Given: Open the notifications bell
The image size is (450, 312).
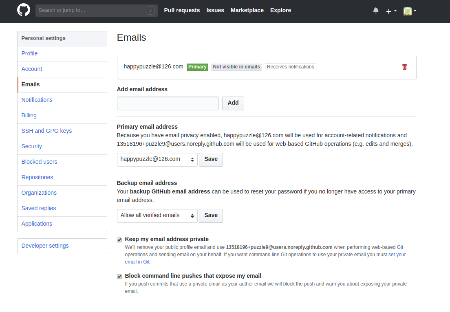Looking at the screenshot, I should (x=375, y=11).
